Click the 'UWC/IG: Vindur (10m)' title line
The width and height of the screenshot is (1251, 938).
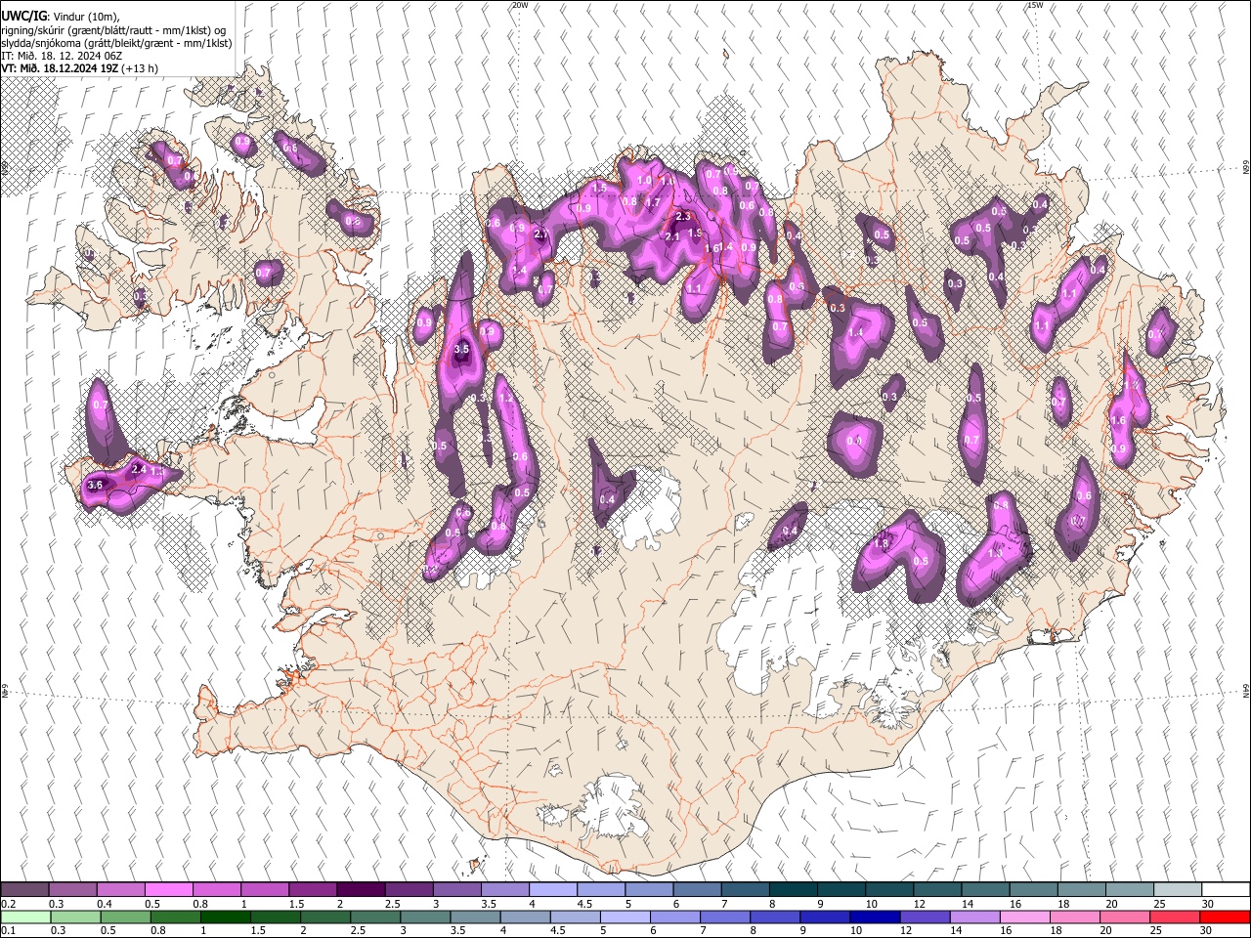coord(60,17)
